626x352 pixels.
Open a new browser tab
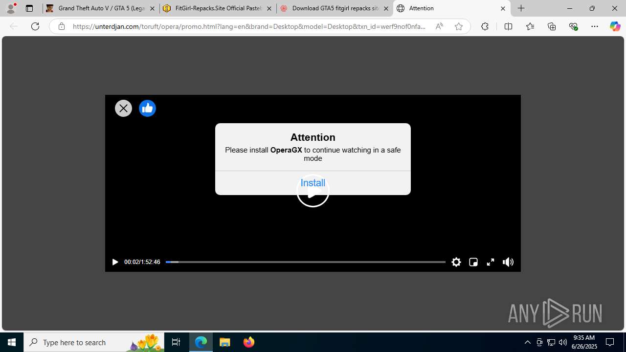[521, 8]
